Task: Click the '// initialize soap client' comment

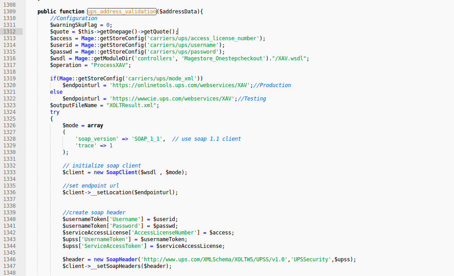Action: (x=102, y=166)
